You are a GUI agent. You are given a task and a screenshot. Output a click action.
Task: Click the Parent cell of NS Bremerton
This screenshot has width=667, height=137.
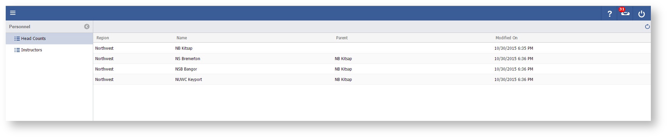[343, 59]
